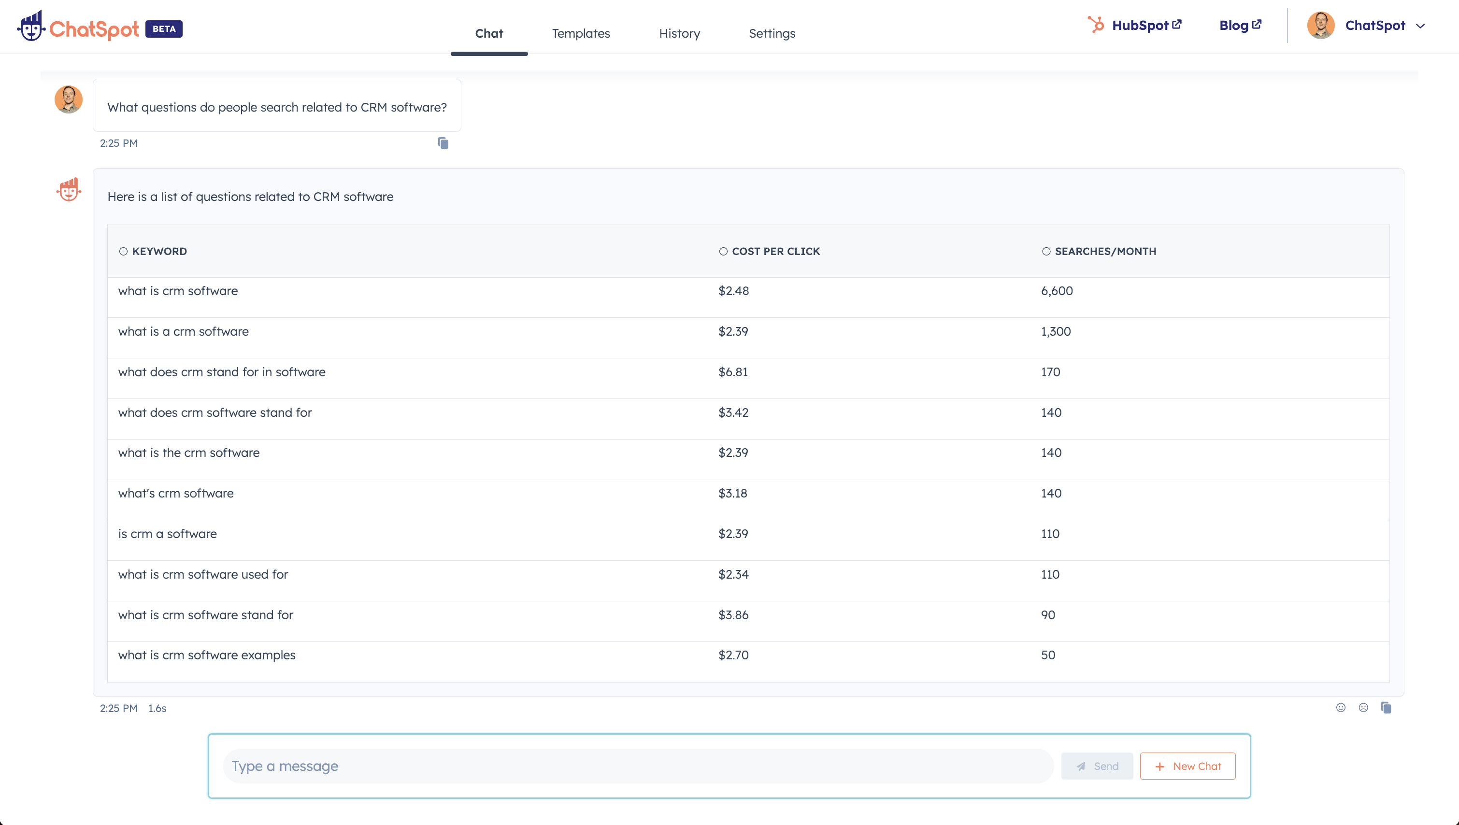The image size is (1459, 825).
Task: Navigate to History tab
Action: [679, 33]
